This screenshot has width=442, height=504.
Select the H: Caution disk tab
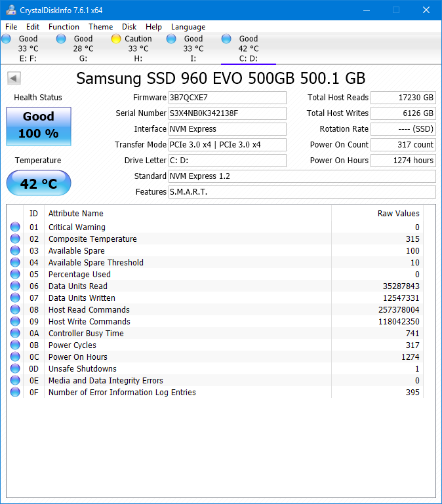tap(138, 48)
